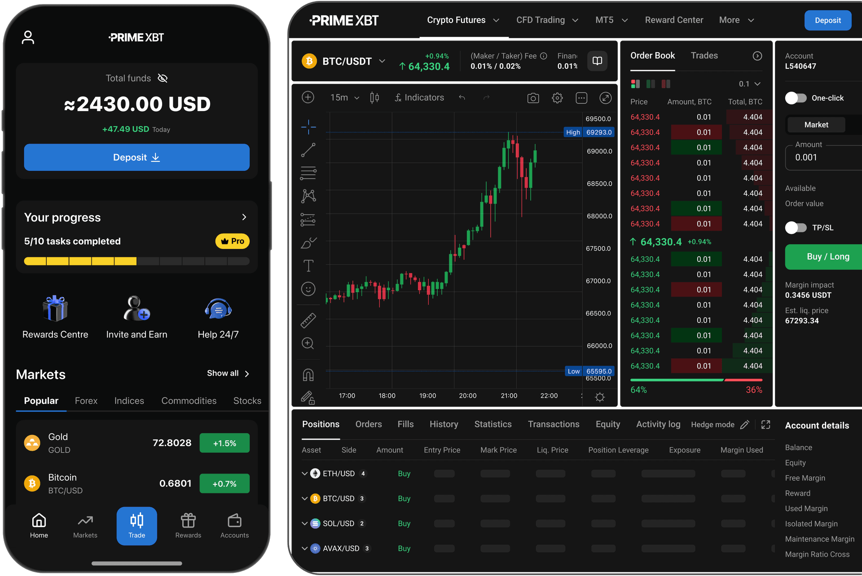Undo the last chart action
The image size is (862, 576).
point(462,97)
